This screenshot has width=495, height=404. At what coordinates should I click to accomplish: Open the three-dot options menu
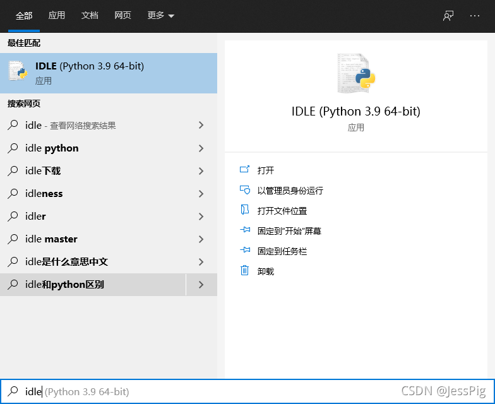(475, 15)
